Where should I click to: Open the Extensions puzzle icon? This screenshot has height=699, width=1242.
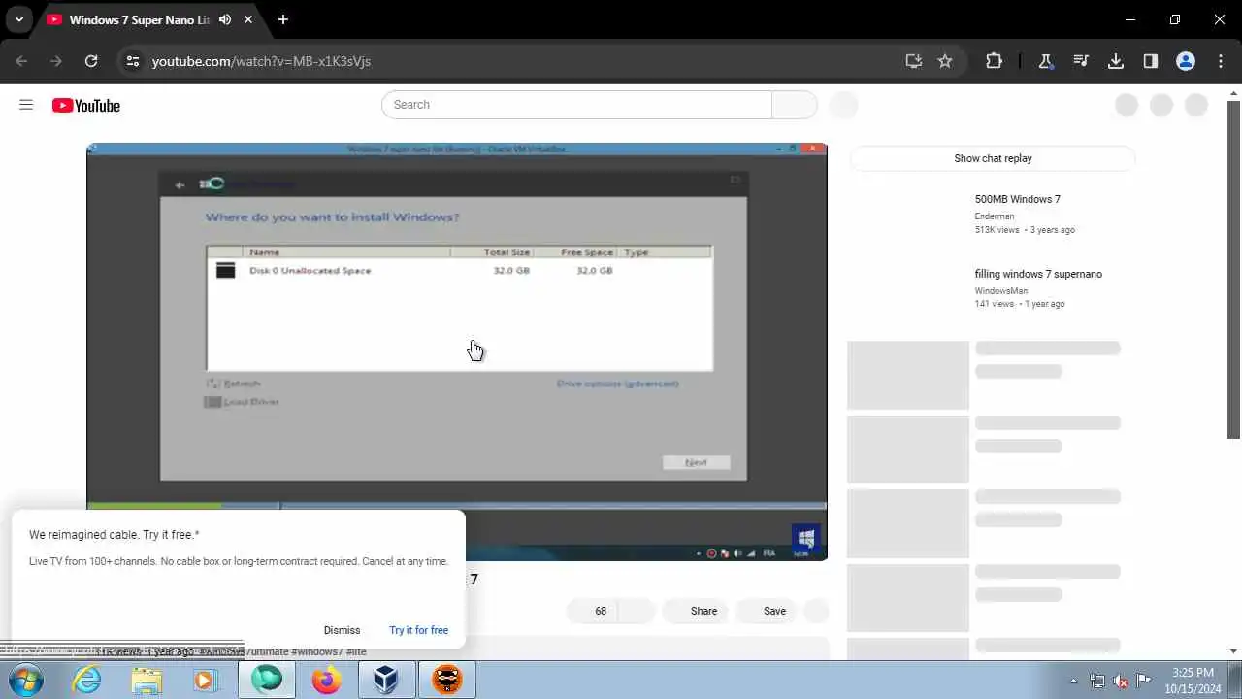pyautogui.click(x=994, y=61)
